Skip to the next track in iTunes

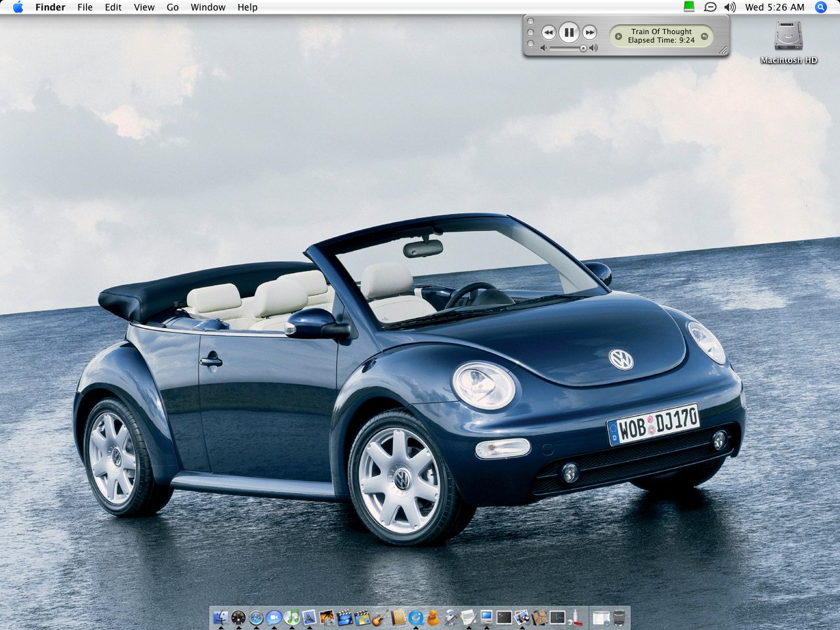point(589,32)
